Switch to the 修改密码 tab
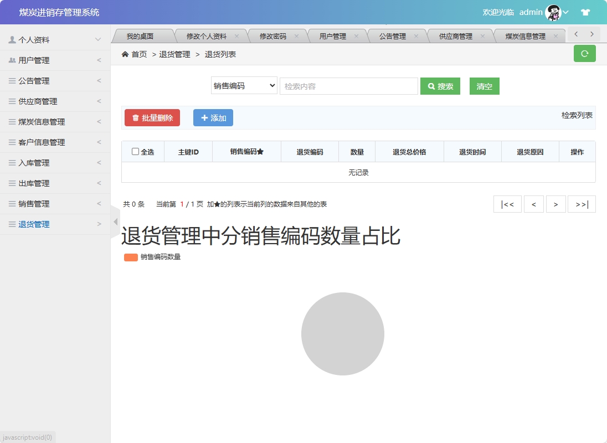Viewport: 607px width, 443px height. pos(274,34)
